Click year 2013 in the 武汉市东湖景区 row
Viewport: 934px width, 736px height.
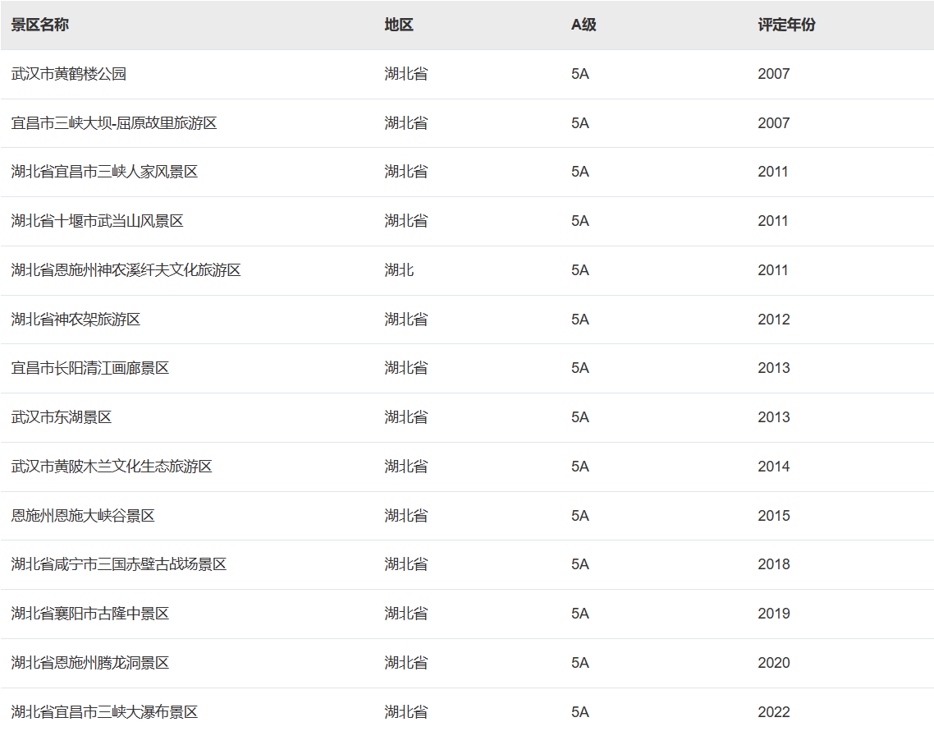774,418
